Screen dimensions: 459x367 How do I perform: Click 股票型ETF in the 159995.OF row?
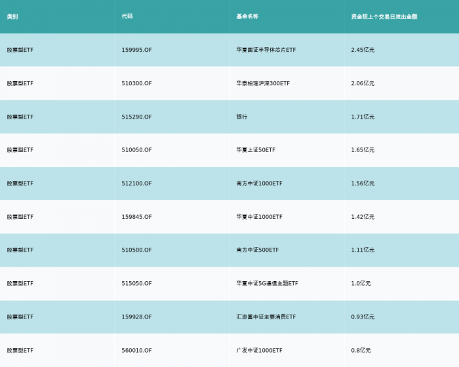[x=20, y=50]
